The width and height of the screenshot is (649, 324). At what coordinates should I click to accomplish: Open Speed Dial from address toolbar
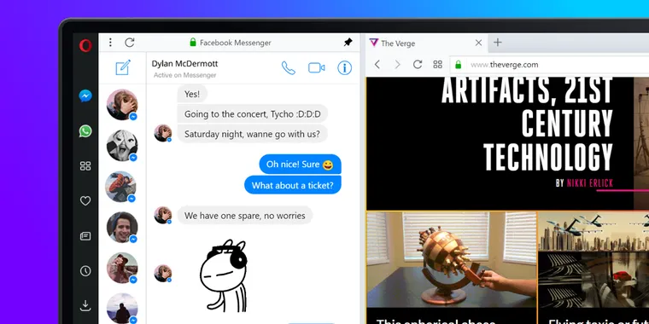(437, 65)
